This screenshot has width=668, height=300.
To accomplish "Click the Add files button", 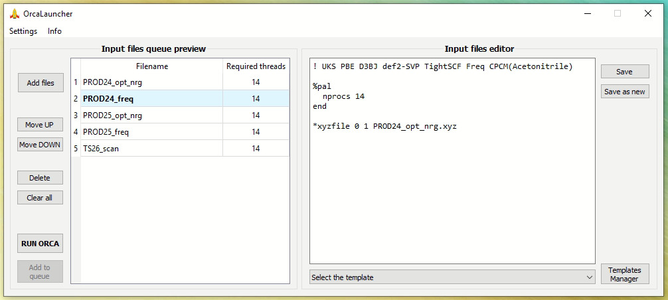I will pyautogui.click(x=41, y=83).
